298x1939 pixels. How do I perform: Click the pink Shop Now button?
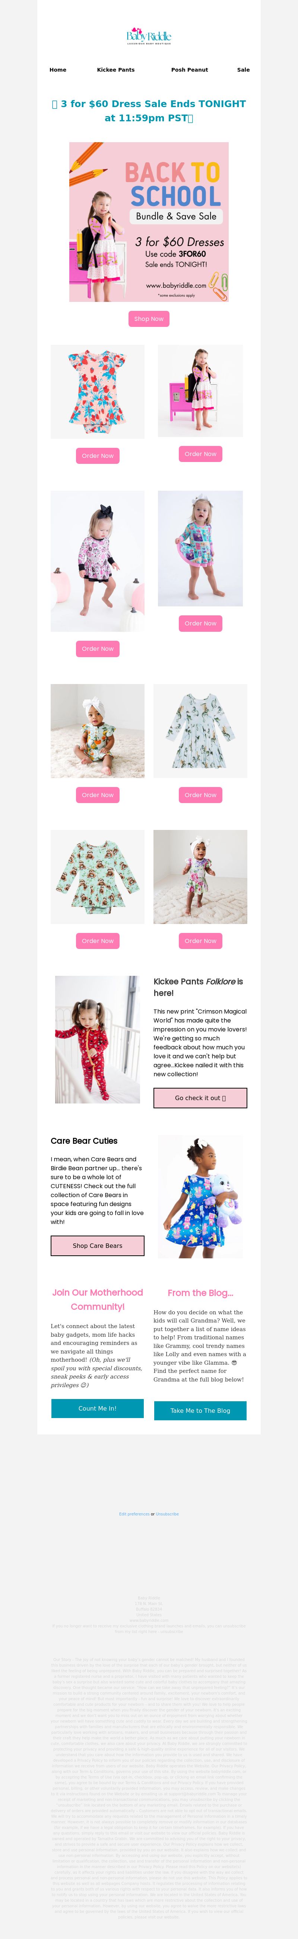[149, 318]
